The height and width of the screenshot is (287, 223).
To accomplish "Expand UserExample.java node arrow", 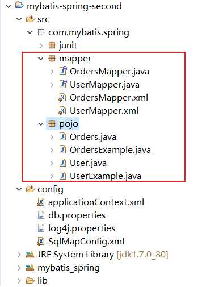I will click(52, 176).
